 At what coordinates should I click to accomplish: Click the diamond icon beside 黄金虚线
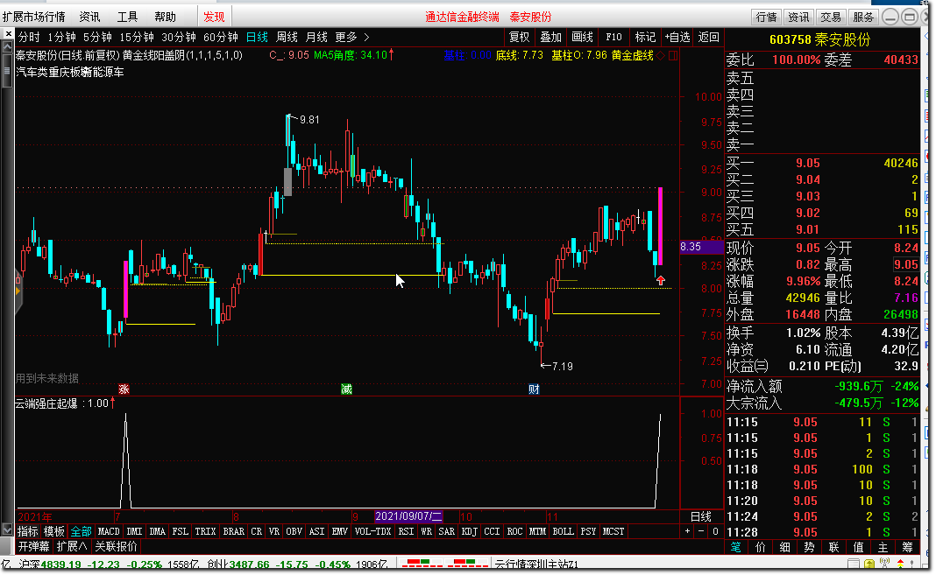[x=662, y=55]
